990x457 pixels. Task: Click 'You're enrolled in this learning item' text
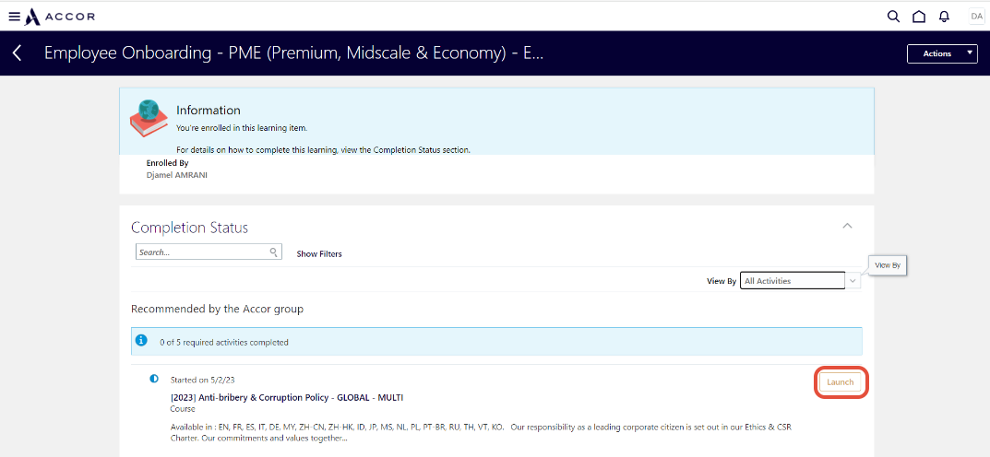242,128
